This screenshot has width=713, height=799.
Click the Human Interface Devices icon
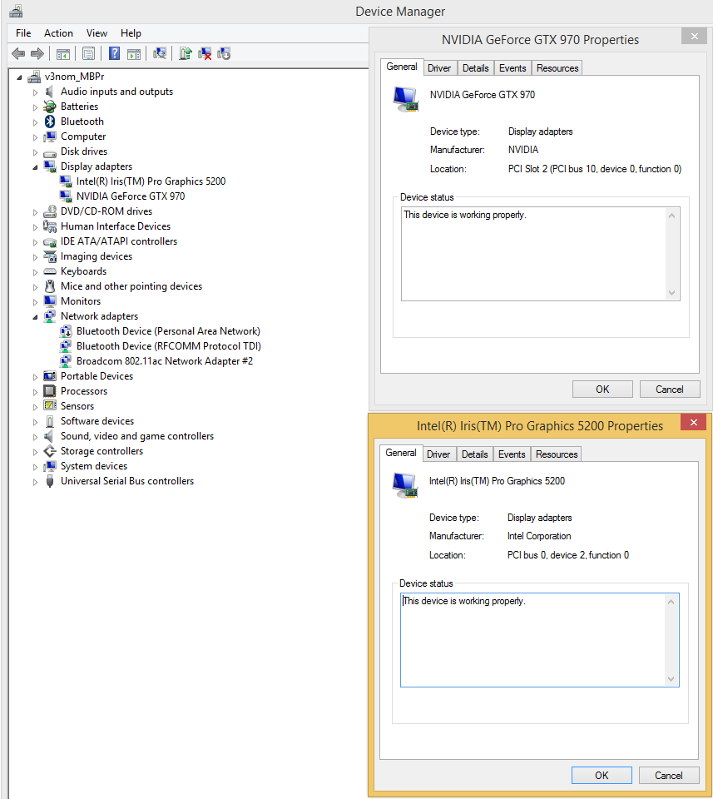tap(50, 226)
